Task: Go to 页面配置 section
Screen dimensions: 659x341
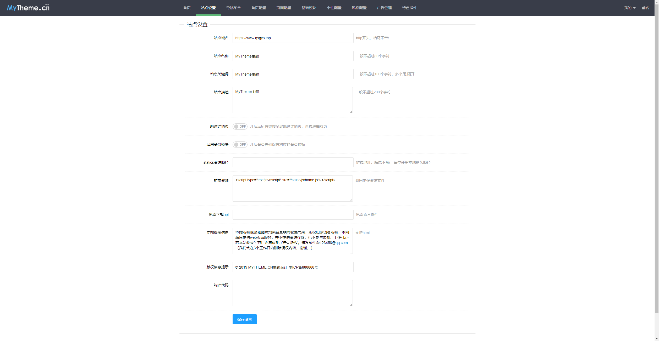Action: (284, 8)
